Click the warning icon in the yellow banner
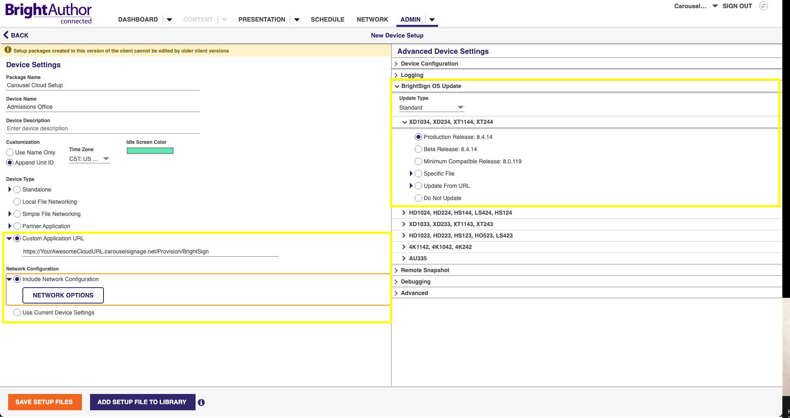Screen dimensions: 790x418 pyautogui.click(x=8, y=50)
